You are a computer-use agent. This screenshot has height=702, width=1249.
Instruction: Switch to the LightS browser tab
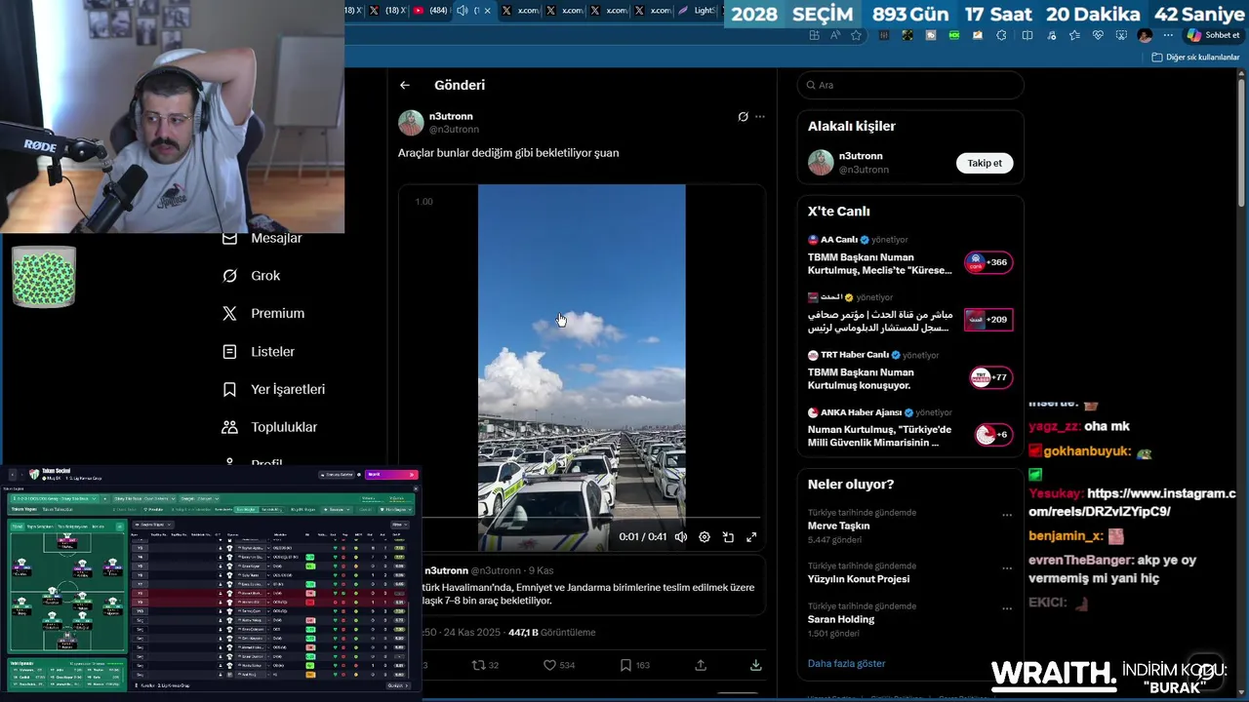(x=697, y=11)
